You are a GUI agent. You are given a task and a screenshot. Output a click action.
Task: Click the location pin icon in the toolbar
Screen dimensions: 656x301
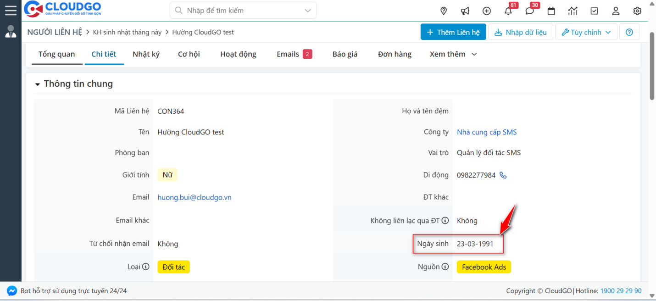(443, 11)
